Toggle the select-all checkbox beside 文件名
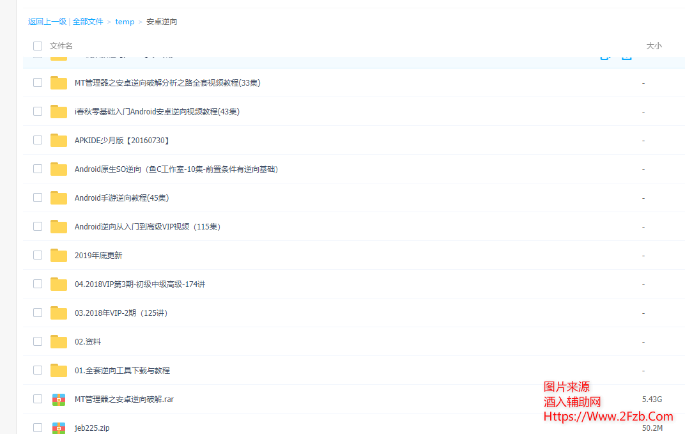 tap(38, 46)
